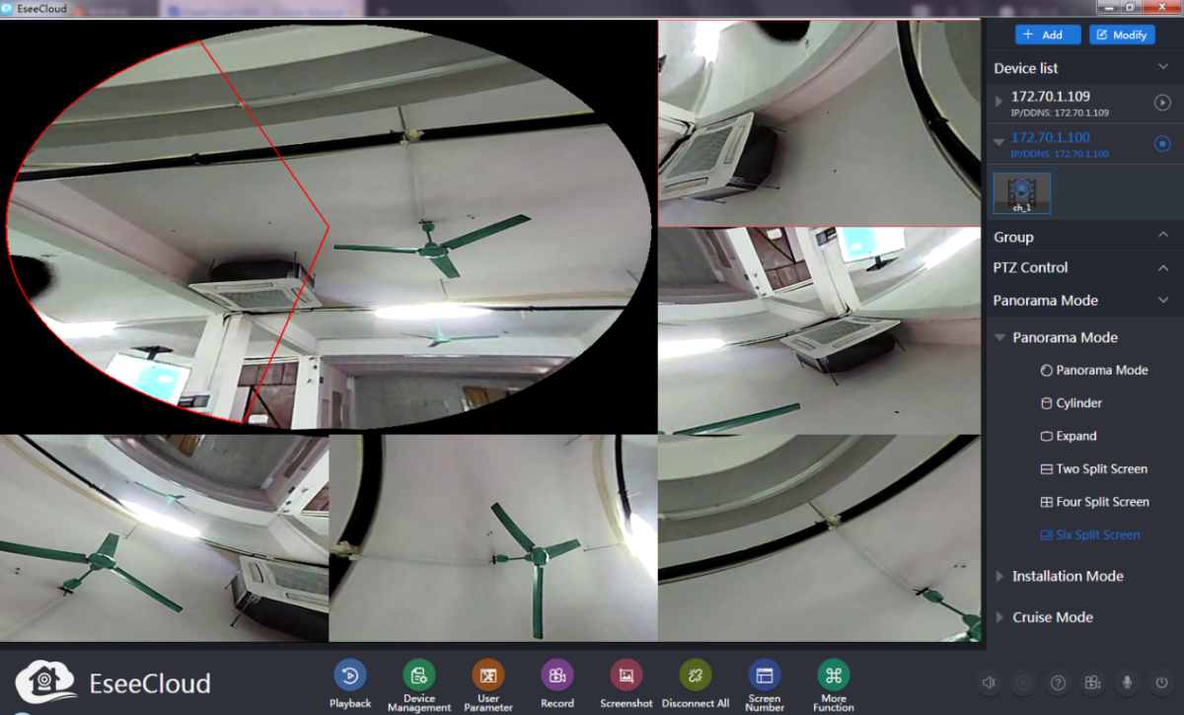Expand the 172.70.1.109 device entry

click(999, 102)
